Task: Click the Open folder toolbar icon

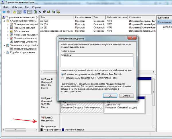Action: click(x=49, y=12)
